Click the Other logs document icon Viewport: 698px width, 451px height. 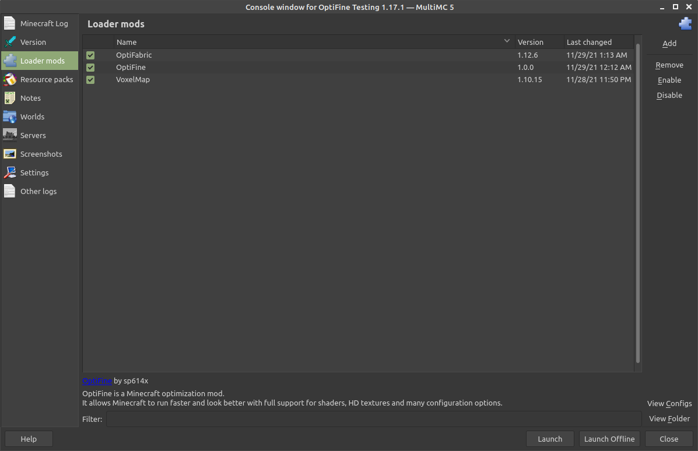9,191
